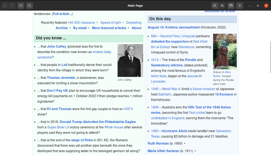Open the PJ and Thomas article
271x155 pixels.
(59, 109)
